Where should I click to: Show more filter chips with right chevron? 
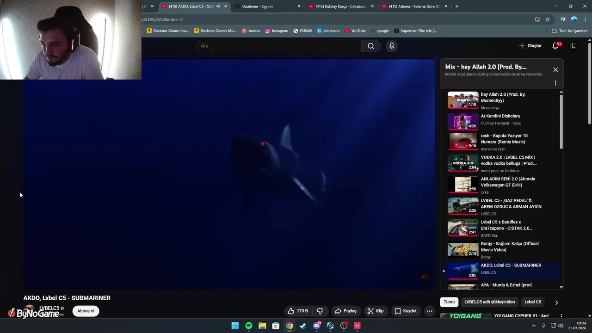[556, 302]
